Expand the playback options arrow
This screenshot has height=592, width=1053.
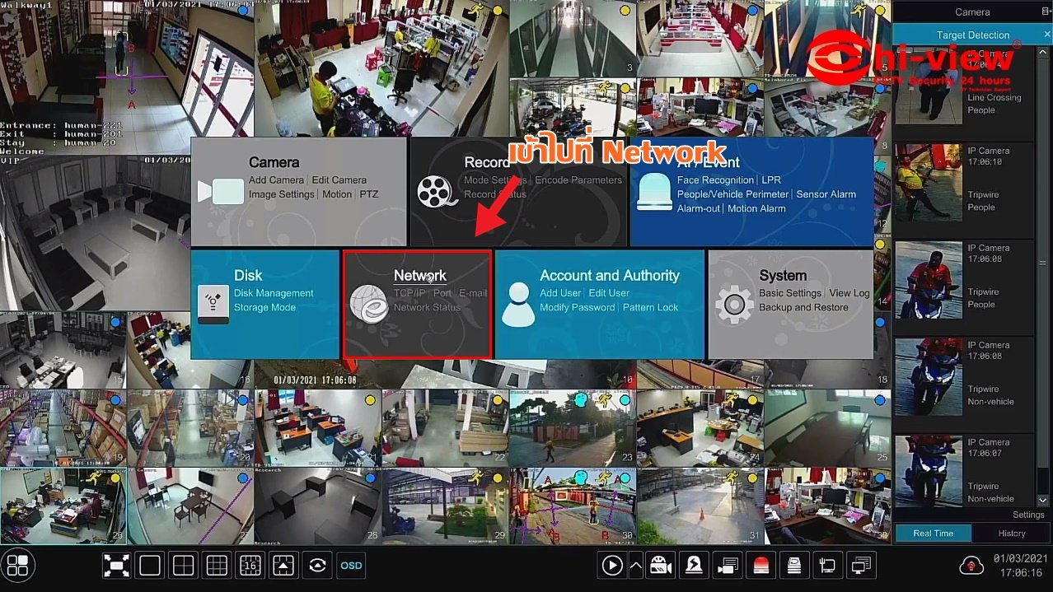635,566
